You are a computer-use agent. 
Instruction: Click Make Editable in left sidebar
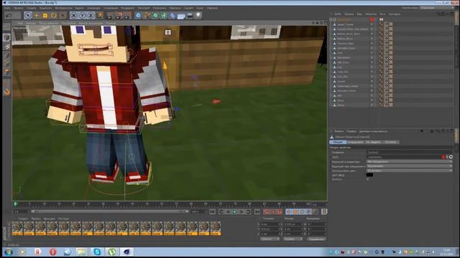pyautogui.click(x=6, y=27)
